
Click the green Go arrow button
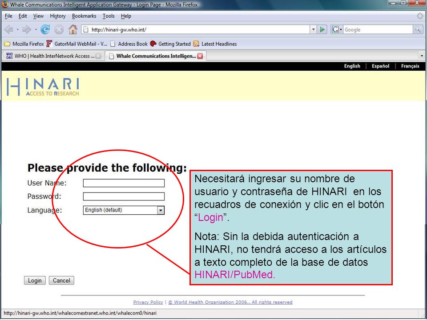tap(322, 29)
